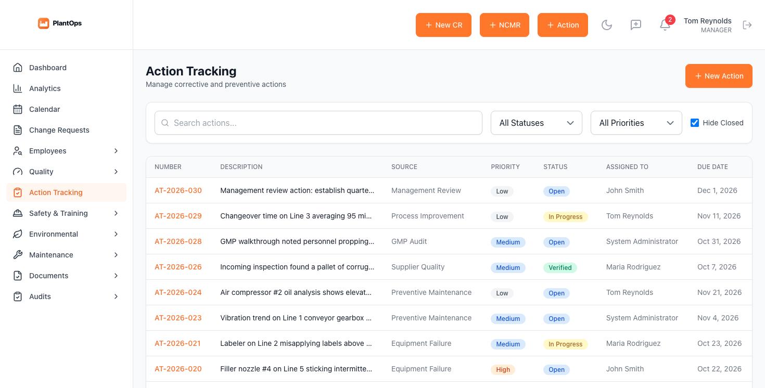Expand the Audits submenu chevron
The height and width of the screenshot is (388, 765).
point(116,296)
